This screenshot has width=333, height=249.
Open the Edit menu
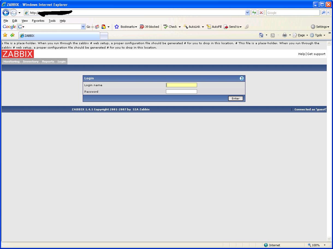tap(15, 21)
